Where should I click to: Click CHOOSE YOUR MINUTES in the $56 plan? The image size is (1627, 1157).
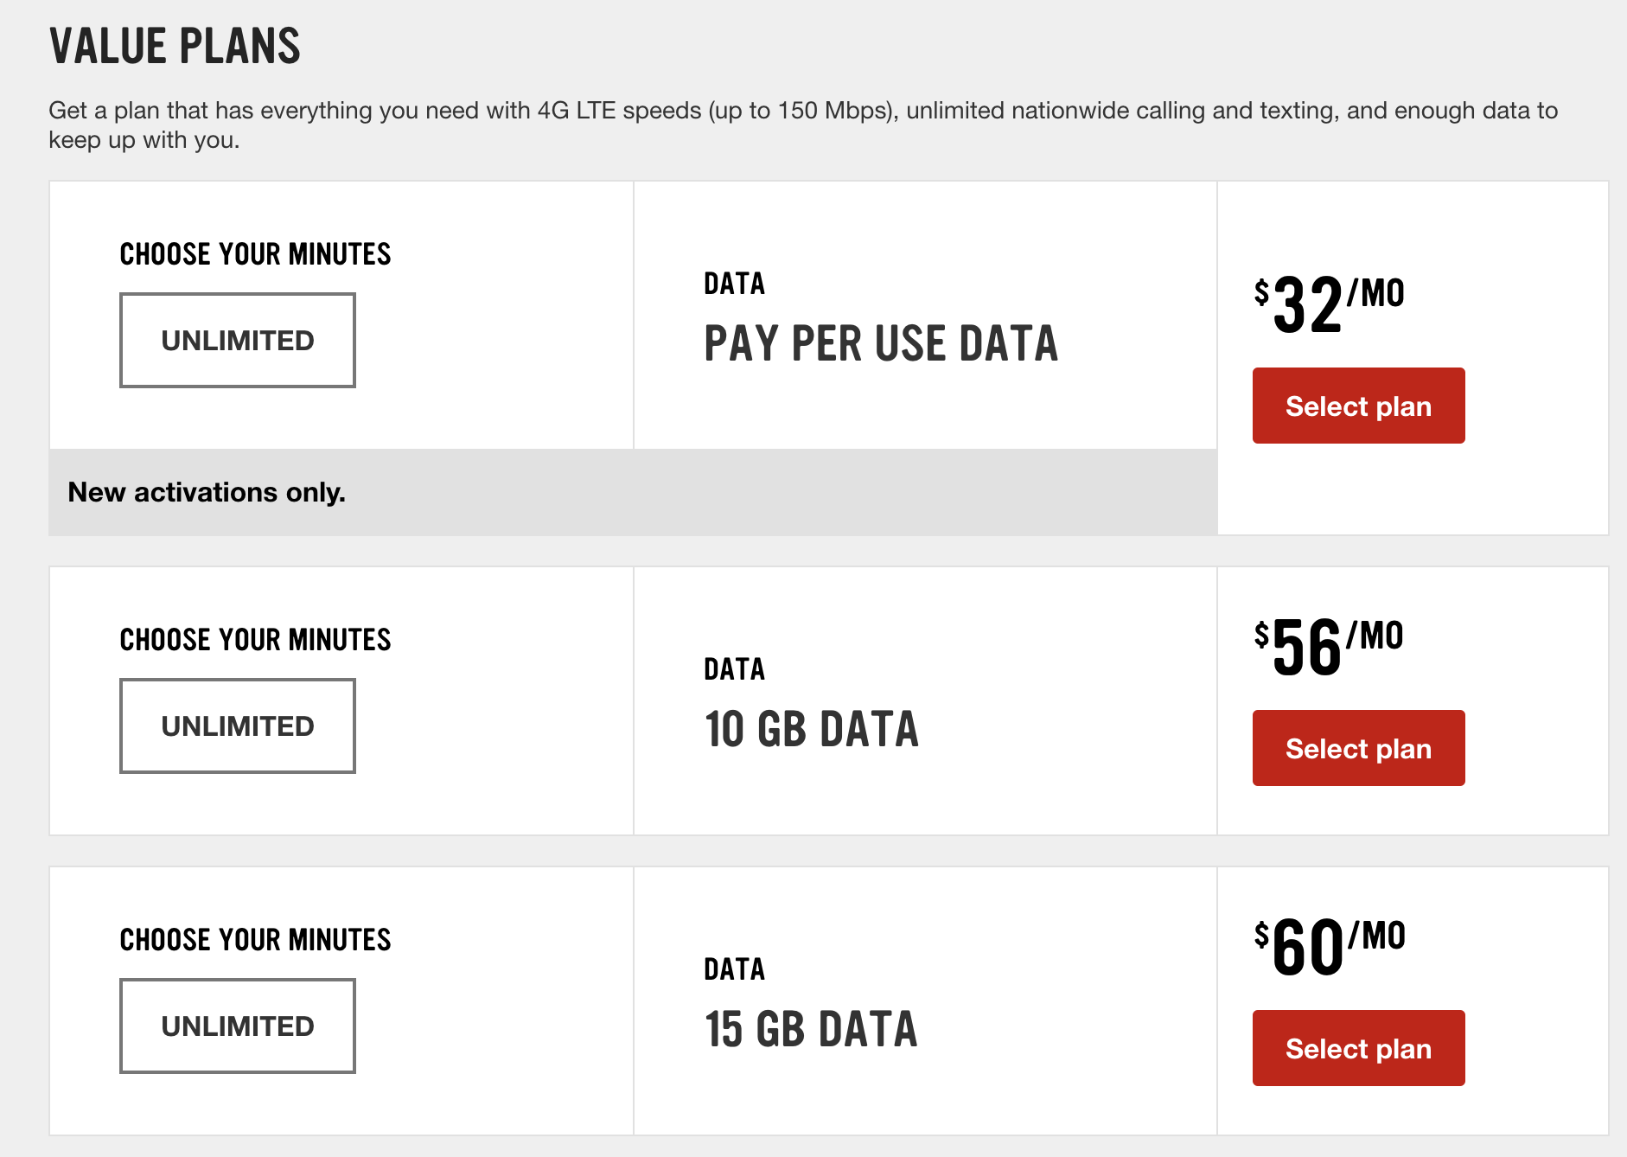pos(255,640)
